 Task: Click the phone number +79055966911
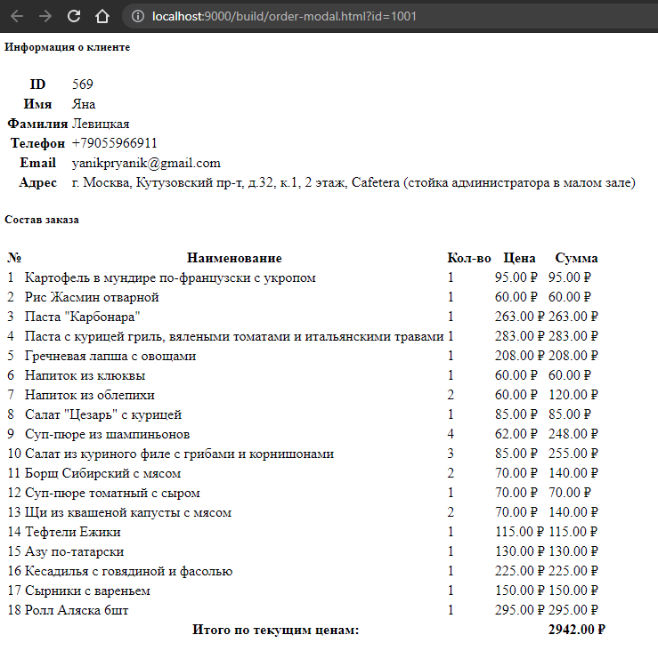coord(115,143)
